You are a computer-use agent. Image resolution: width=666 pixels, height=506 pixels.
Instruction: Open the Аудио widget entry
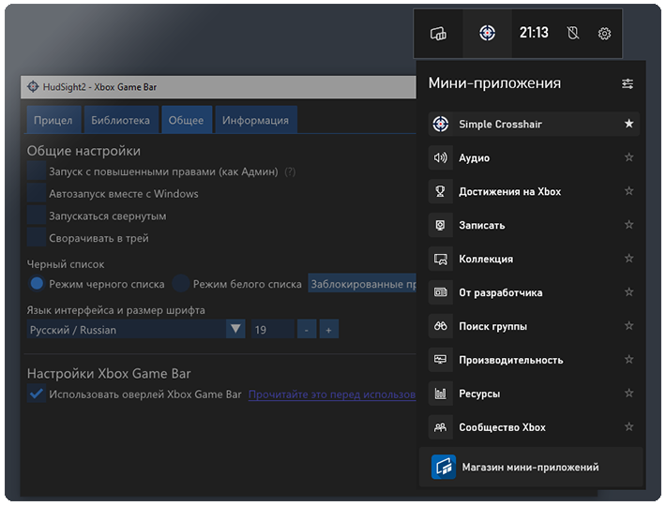point(534,157)
